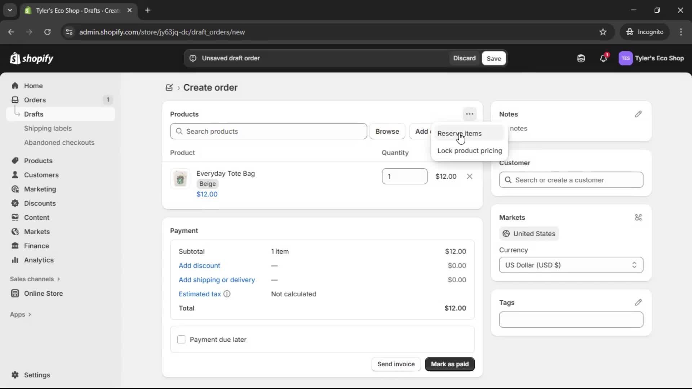Image resolution: width=692 pixels, height=389 pixels.
Task: Open the US Dollar currency dropdown
Action: (x=571, y=265)
